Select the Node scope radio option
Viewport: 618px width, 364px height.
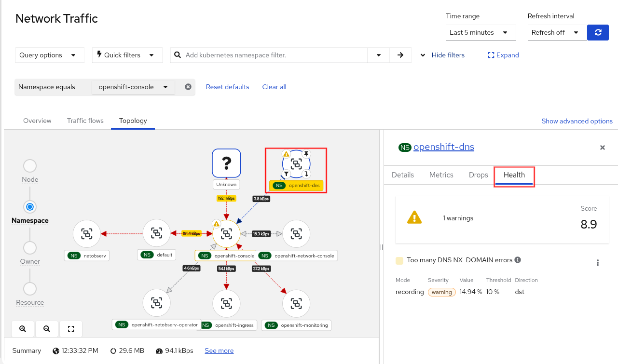point(30,166)
